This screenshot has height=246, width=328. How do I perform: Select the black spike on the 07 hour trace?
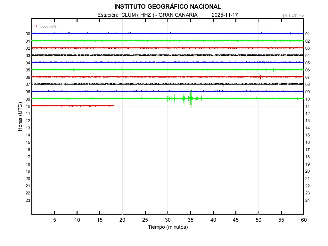(225, 84)
